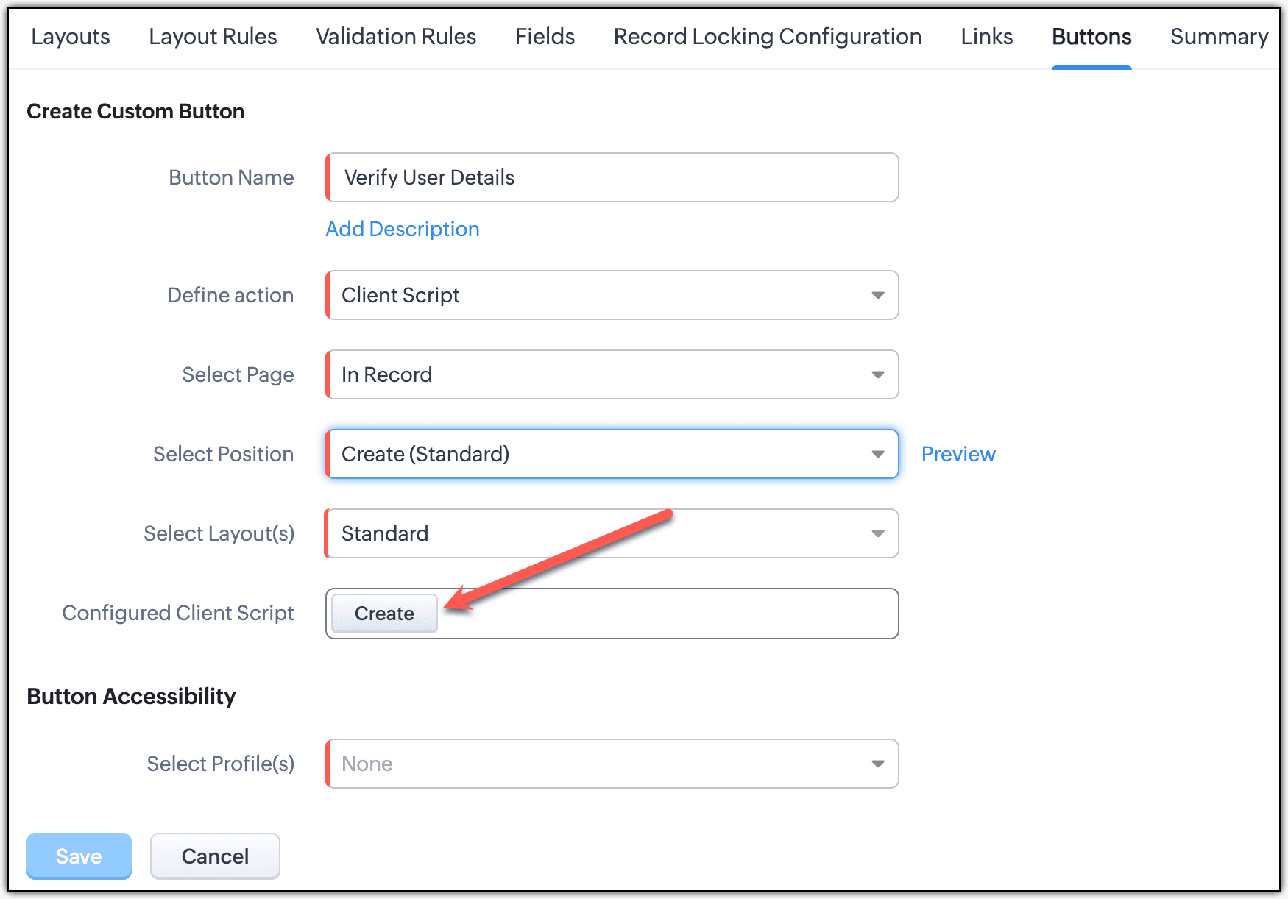Expand the Define action dropdown
1288x899 pixels.
(x=612, y=295)
